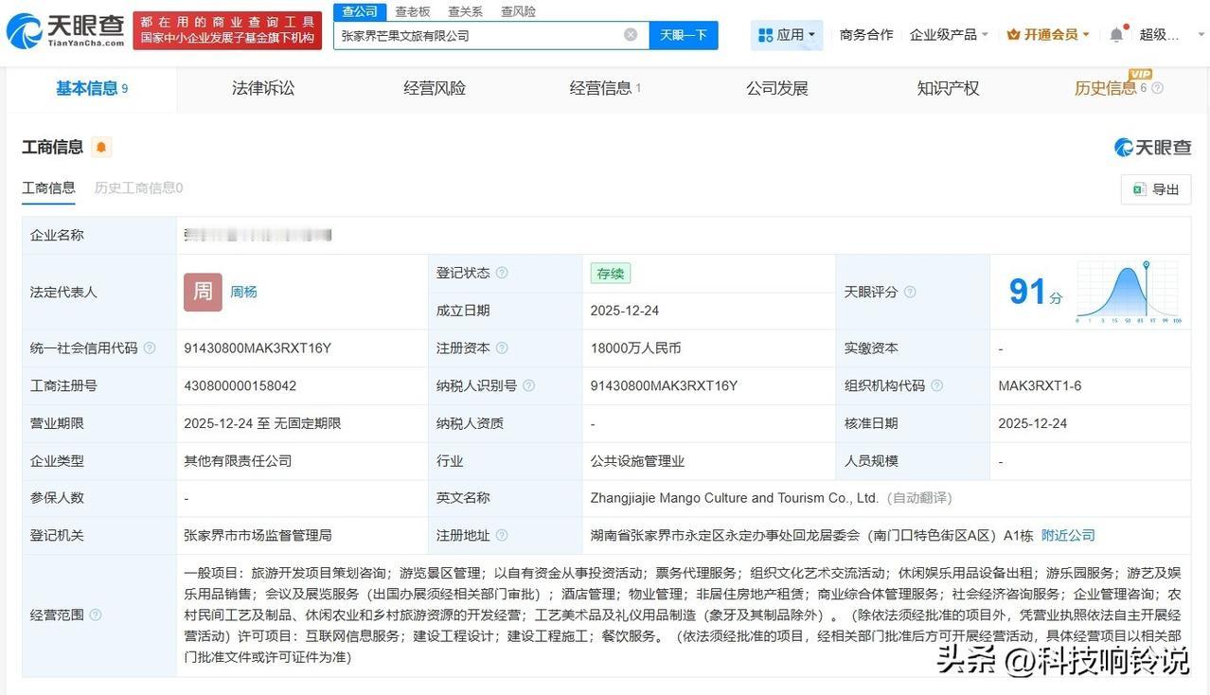Switch to the 经营信息 tab
This screenshot has width=1210, height=695.
click(x=606, y=89)
